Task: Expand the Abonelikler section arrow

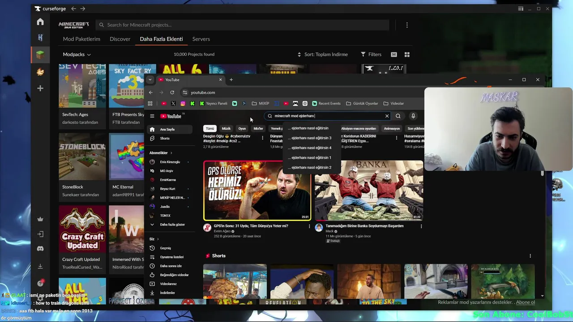Action: pos(171,153)
